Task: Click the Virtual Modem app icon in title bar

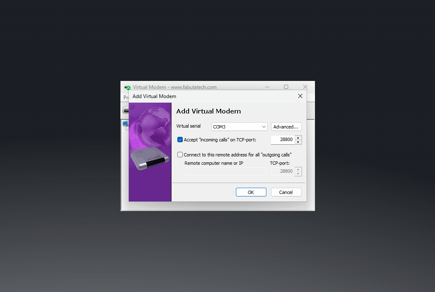Action: click(127, 87)
